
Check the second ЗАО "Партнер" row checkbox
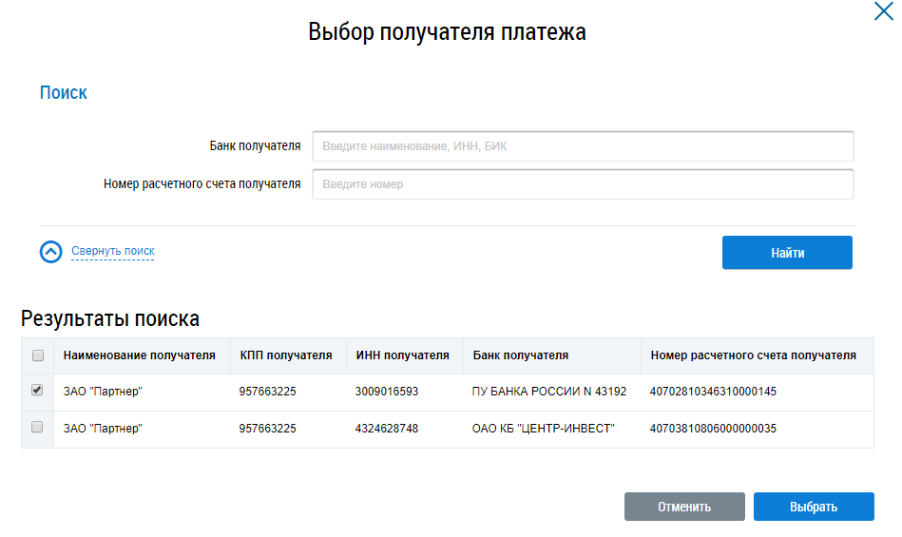pos(38,428)
